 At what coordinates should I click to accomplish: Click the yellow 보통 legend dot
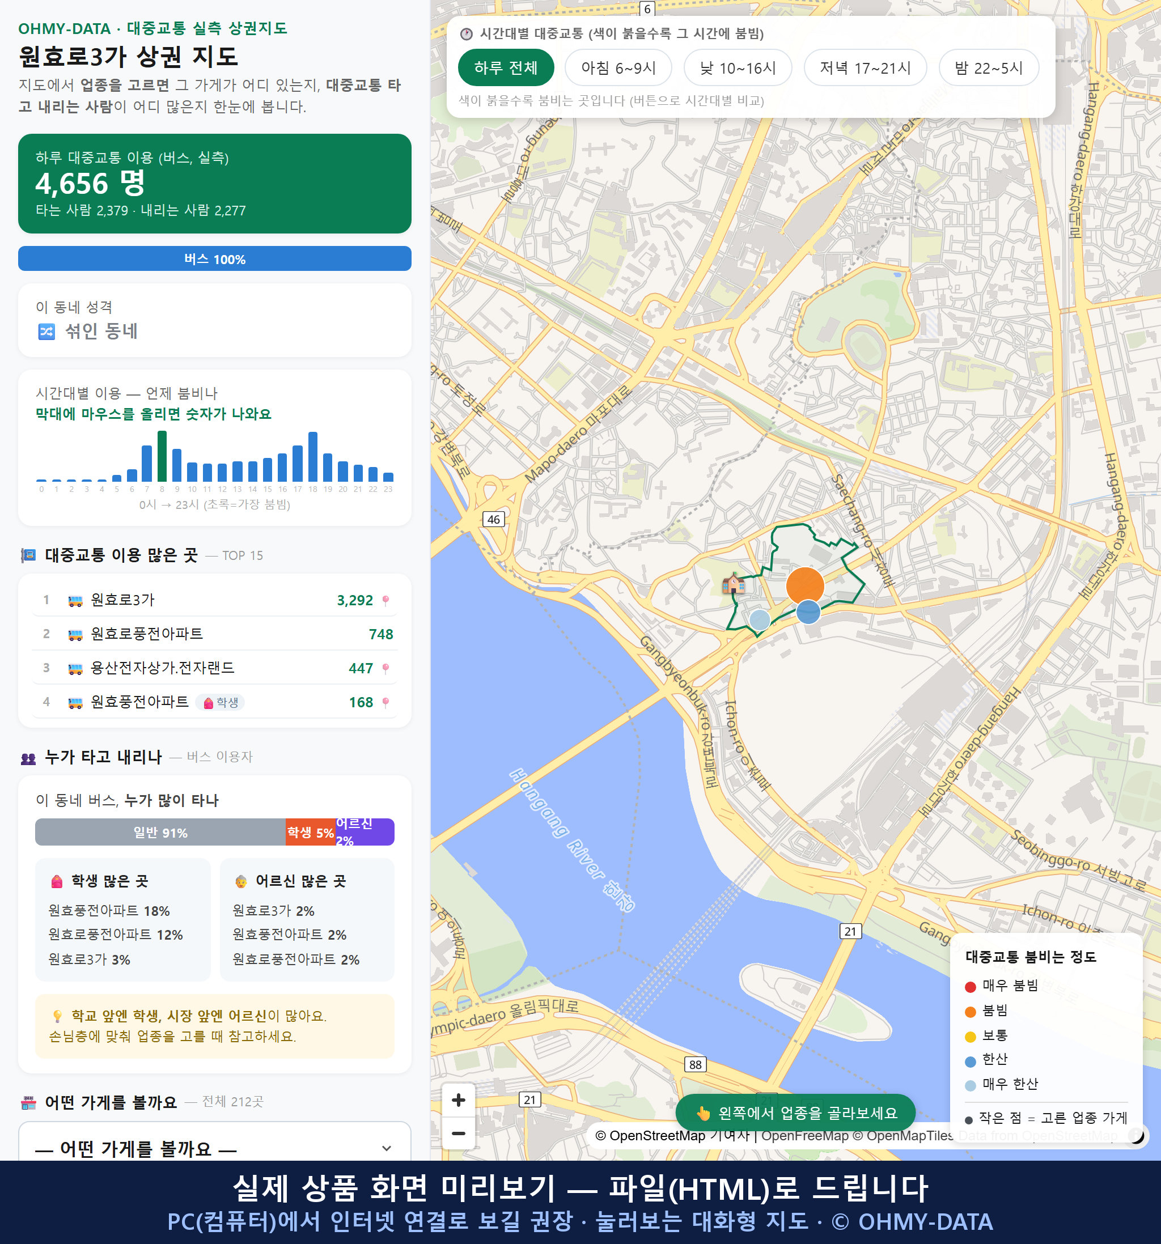(x=970, y=1037)
